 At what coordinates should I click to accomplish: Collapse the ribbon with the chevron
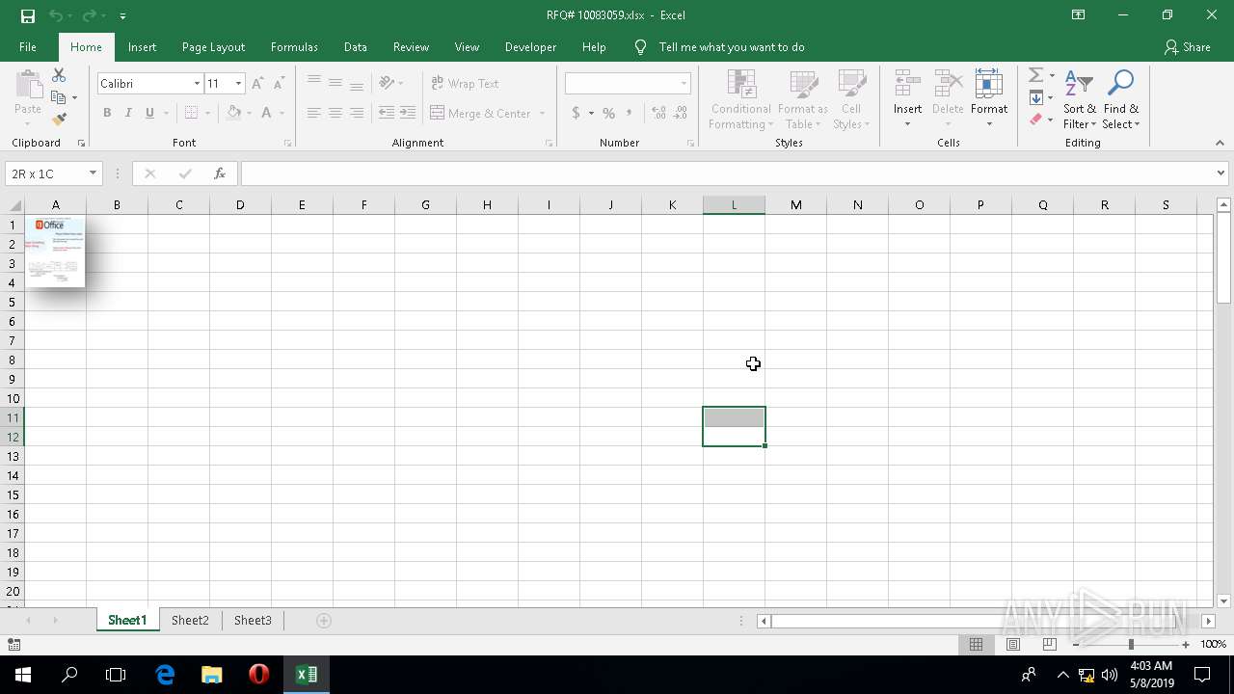pyautogui.click(x=1220, y=143)
